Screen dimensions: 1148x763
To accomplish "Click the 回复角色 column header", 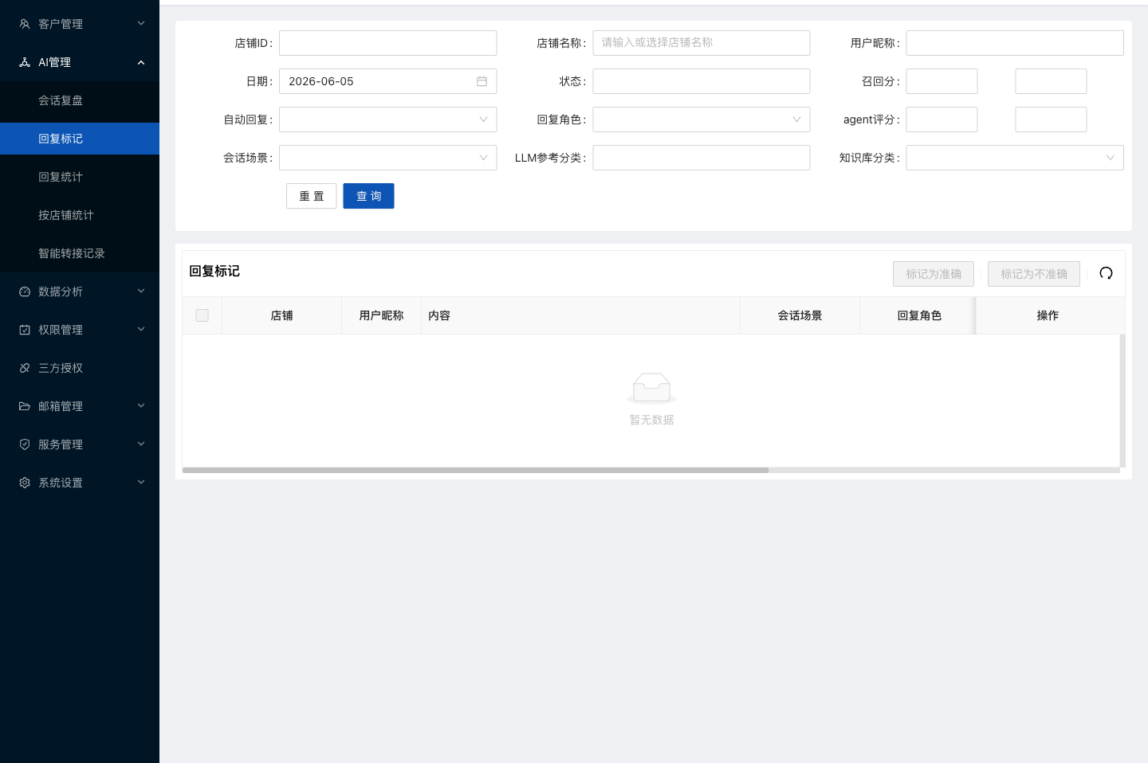I will pos(919,315).
